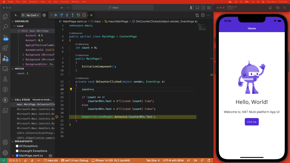
Task: Click the Continue debug button
Action: pos(56,15)
